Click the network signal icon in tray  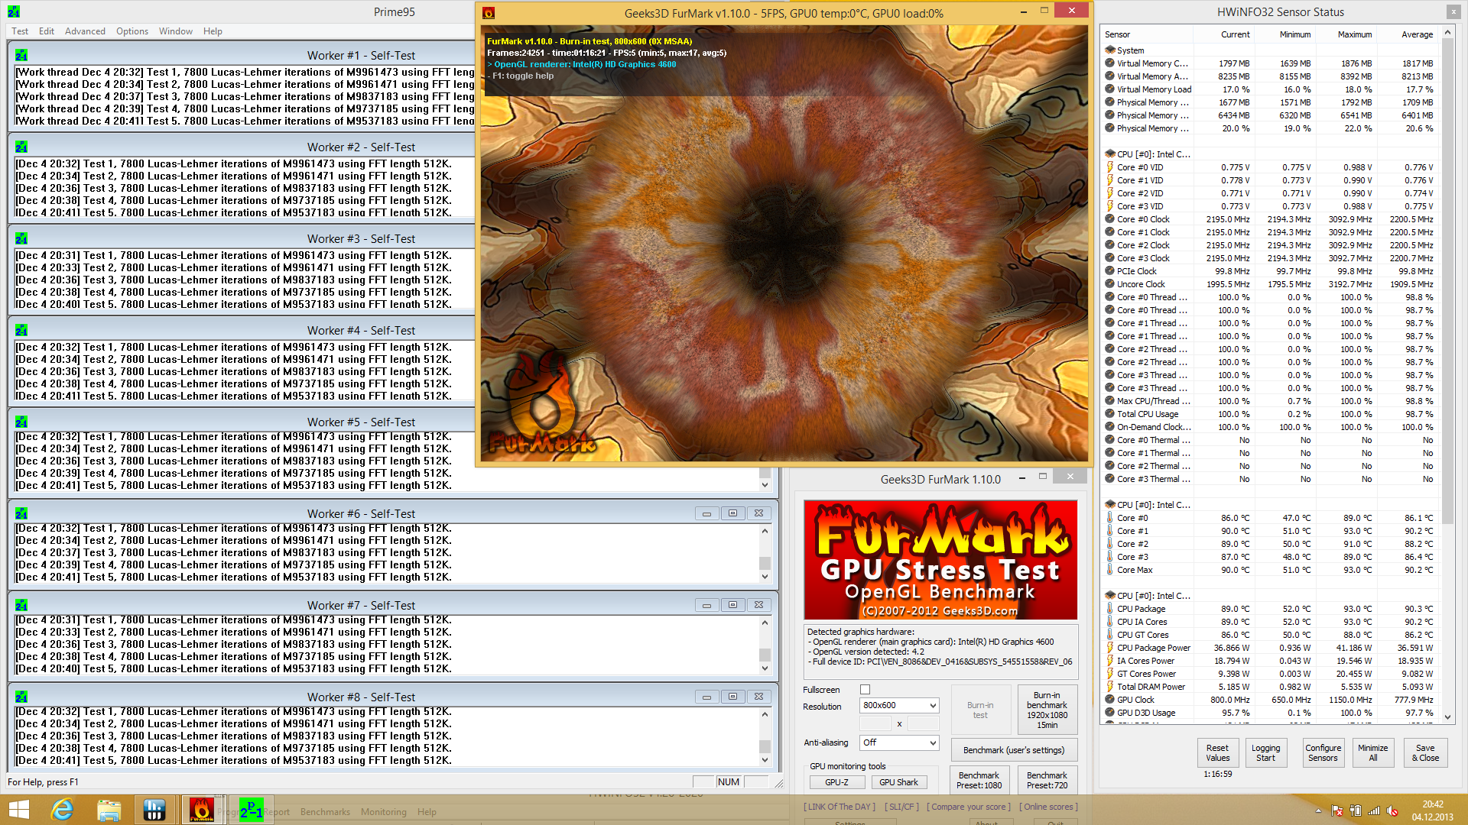point(1374,811)
